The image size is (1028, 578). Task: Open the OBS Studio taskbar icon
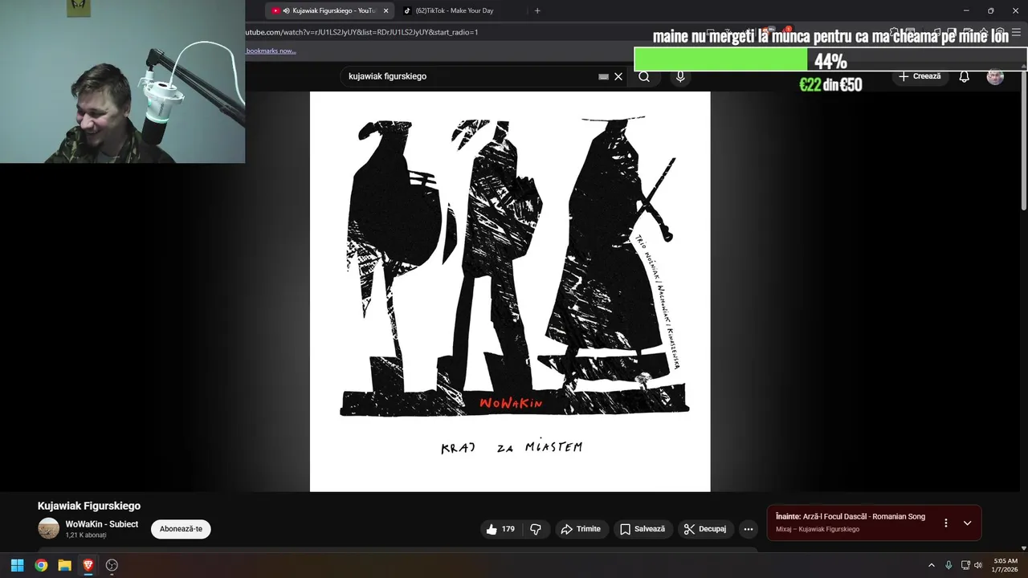pos(112,565)
